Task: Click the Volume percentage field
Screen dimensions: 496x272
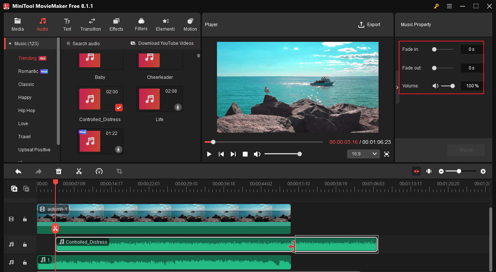Action: click(472, 86)
